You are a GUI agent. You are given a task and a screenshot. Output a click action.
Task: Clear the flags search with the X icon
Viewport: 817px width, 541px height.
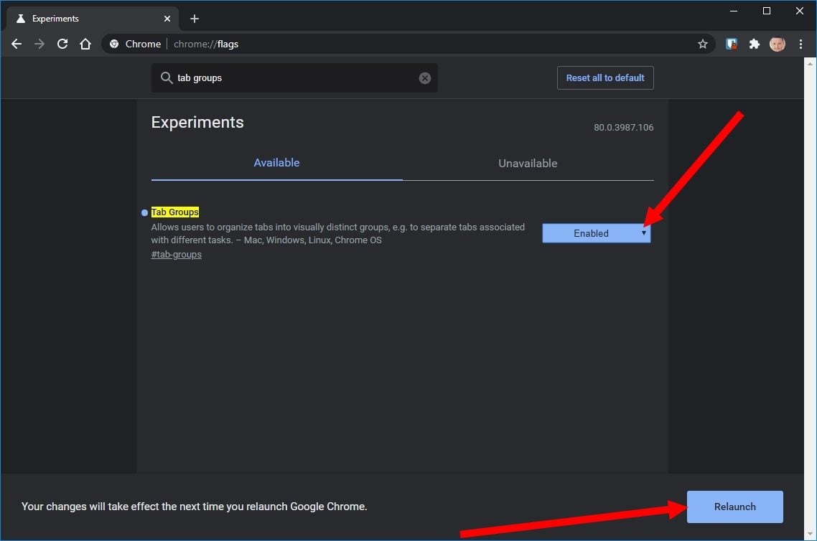coord(424,78)
